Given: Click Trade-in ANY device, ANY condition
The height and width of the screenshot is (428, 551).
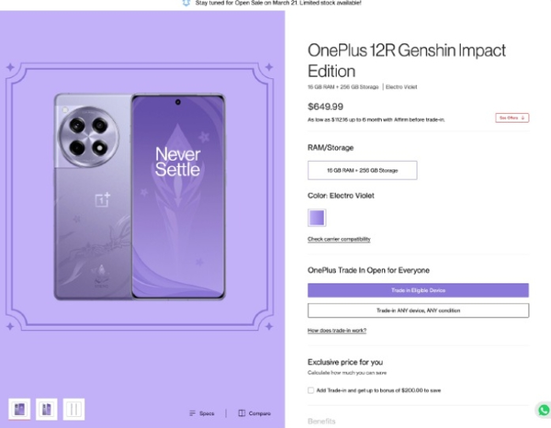Looking at the screenshot, I should (418, 310).
